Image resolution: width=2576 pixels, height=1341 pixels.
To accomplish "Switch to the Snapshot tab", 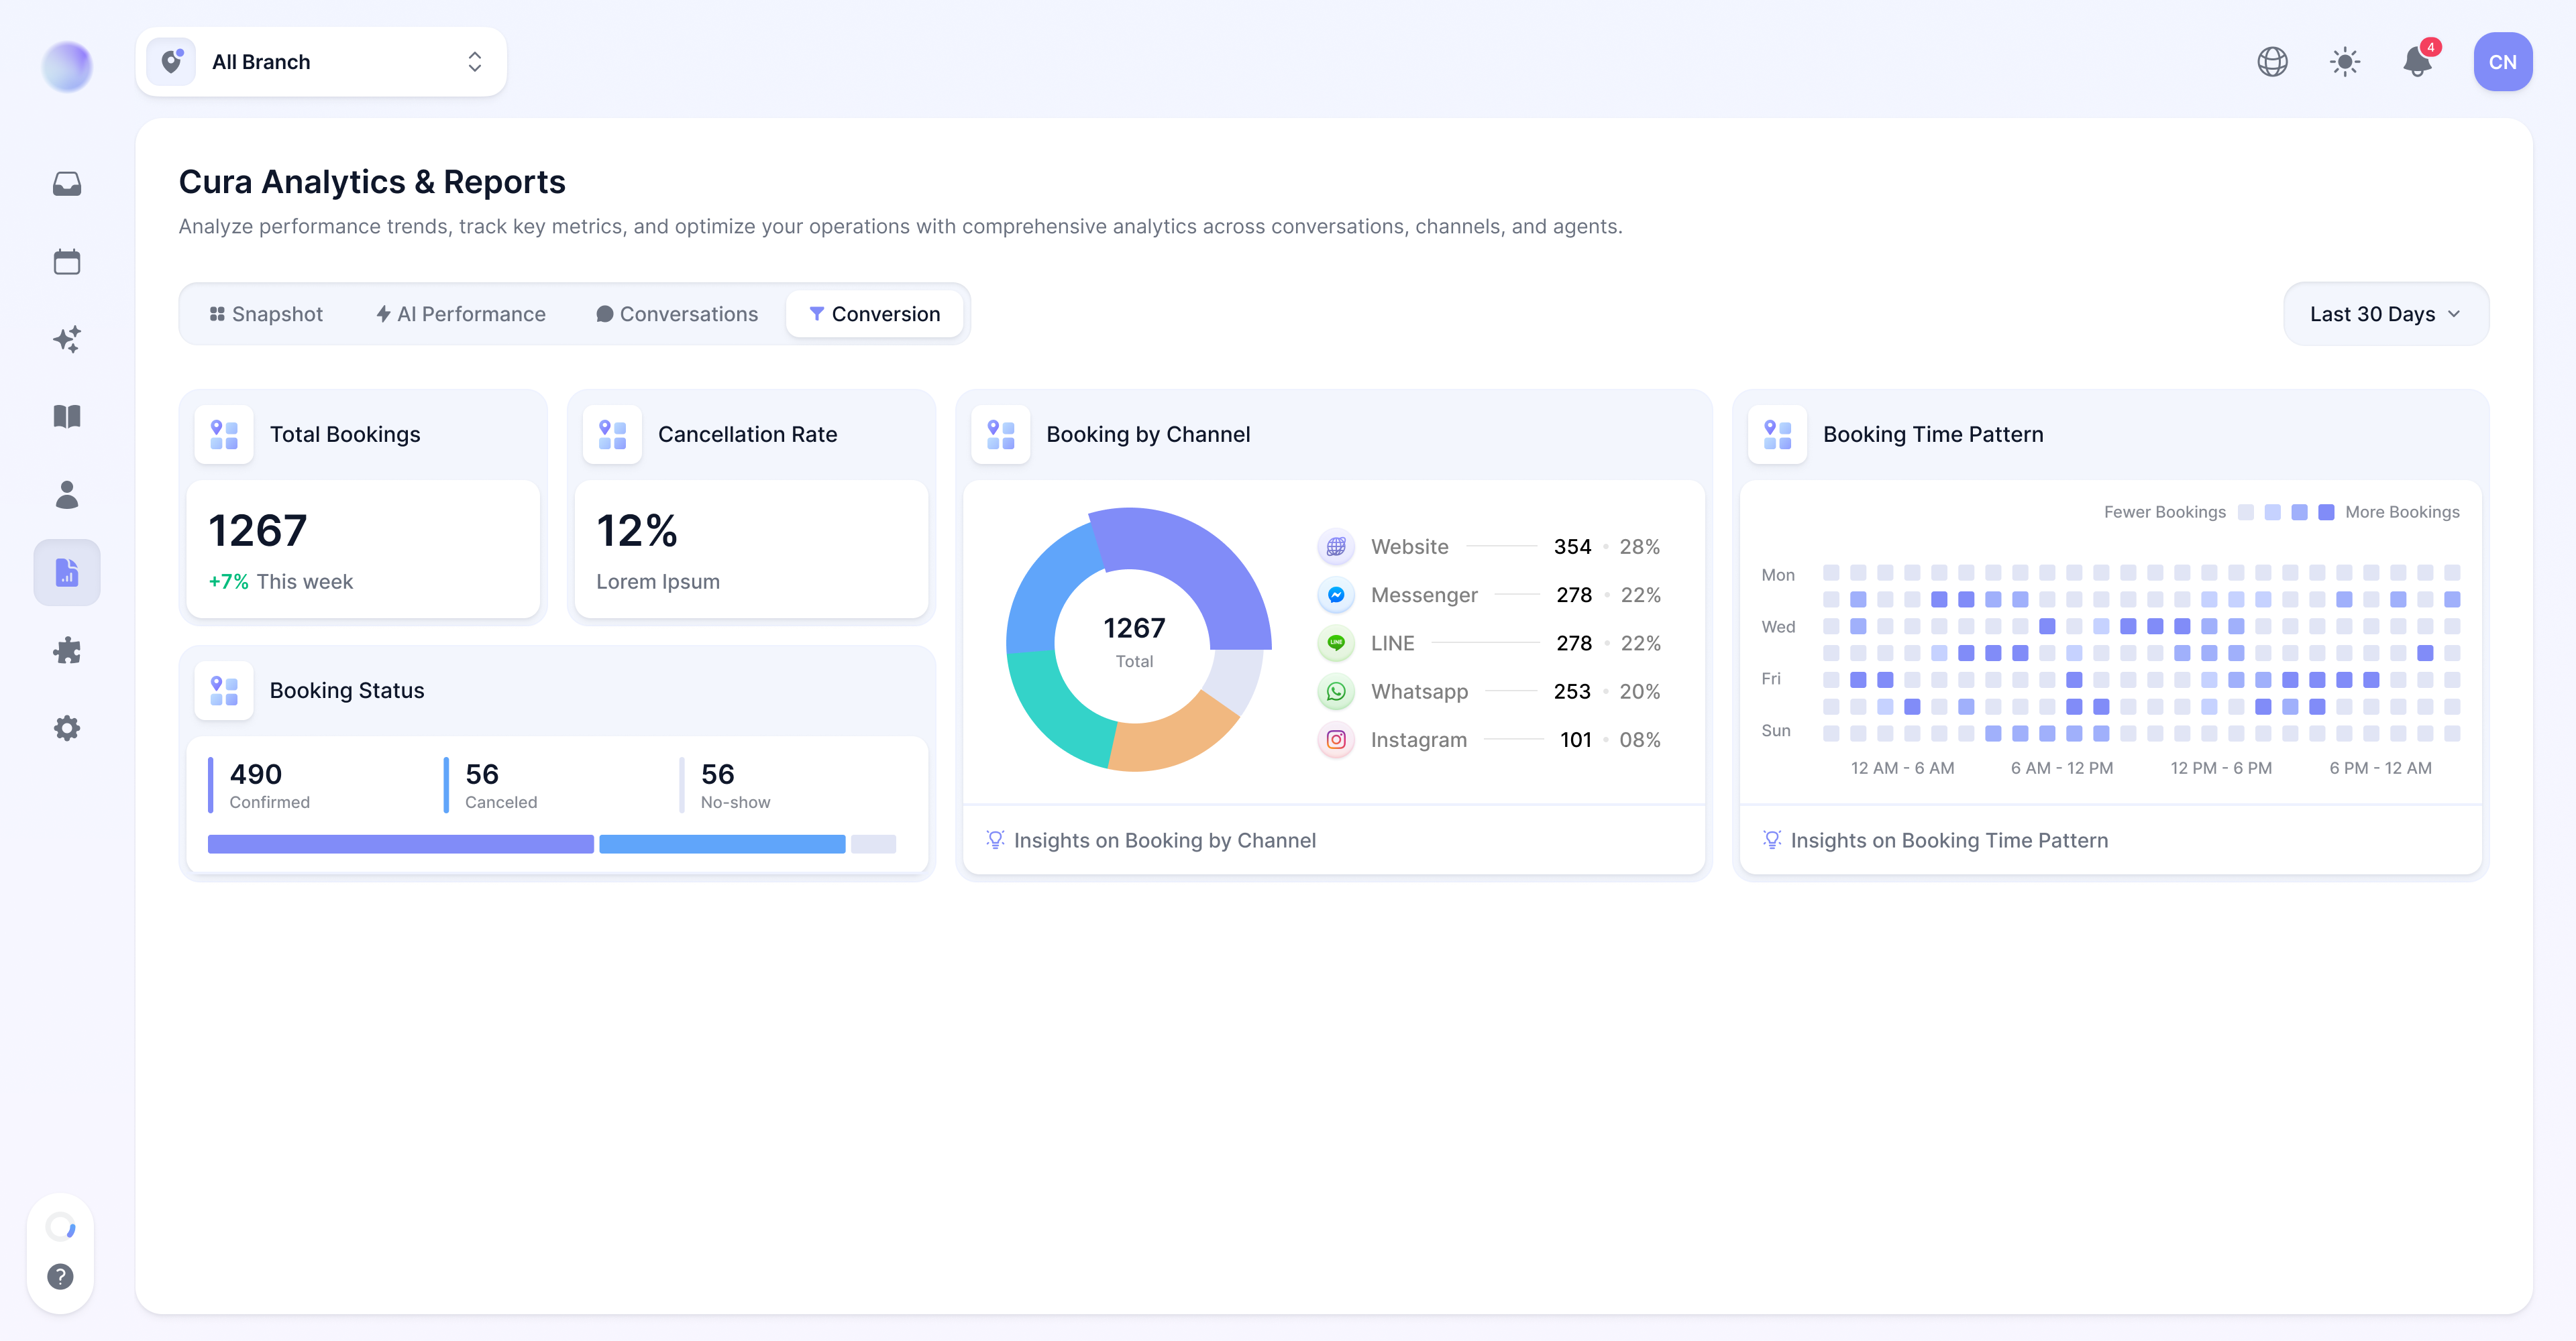I will [266, 314].
